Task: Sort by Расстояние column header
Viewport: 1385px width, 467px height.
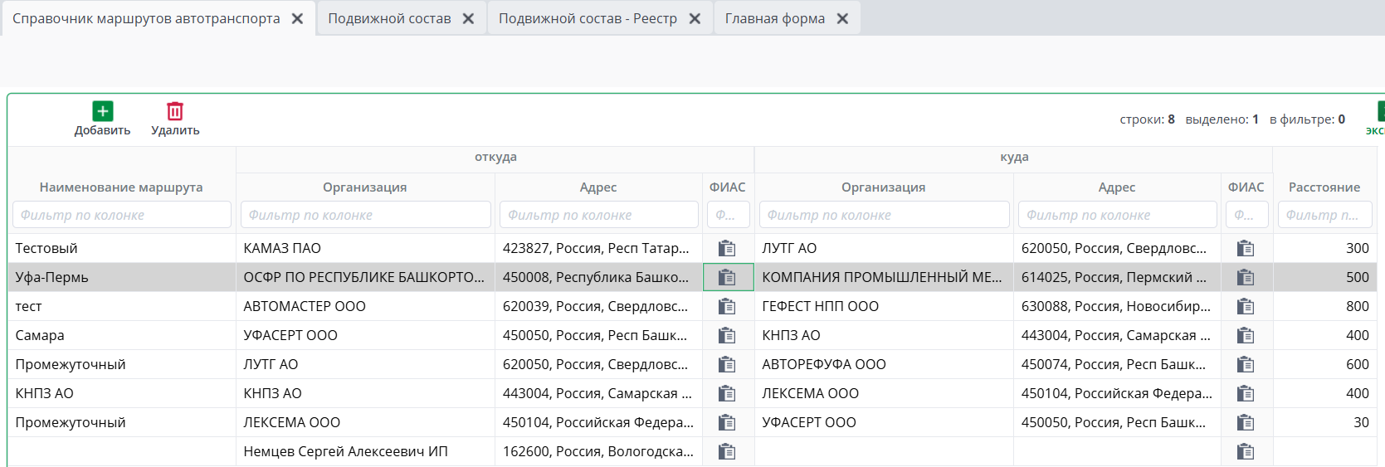Action: click(x=1324, y=187)
